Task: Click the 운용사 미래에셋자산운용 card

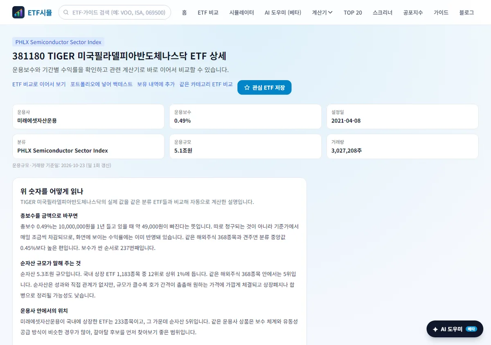Action: pyautogui.click(x=88, y=116)
